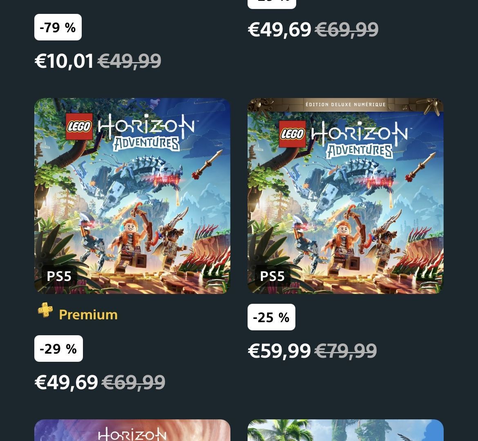The image size is (478, 441).
Task: Click the -25 % discount badge under Deluxe edition
Action: point(271,317)
